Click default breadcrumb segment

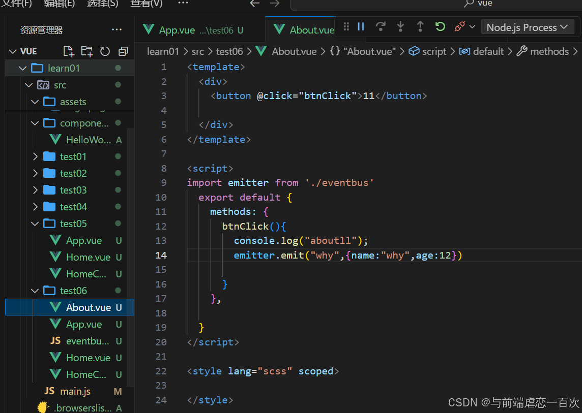[x=481, y=51]
